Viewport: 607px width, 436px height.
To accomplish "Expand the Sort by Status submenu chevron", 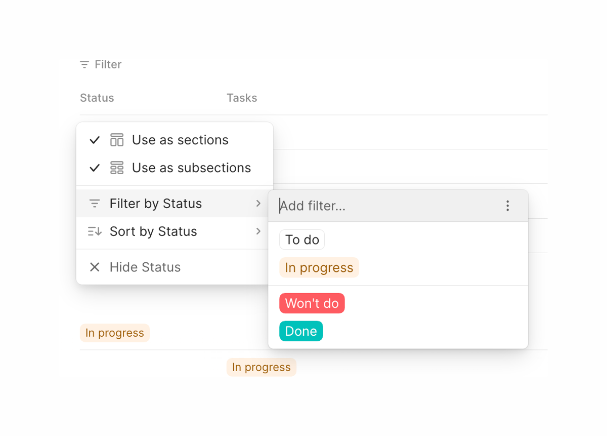I will point(259,231).
